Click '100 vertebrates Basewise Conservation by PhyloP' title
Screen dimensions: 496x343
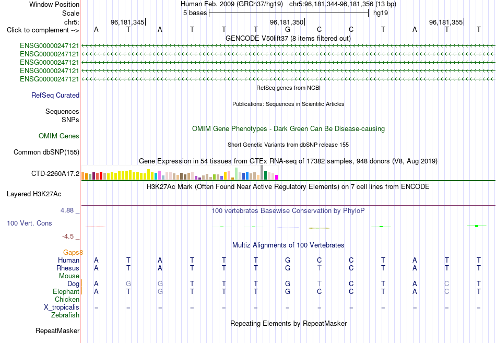288,211
